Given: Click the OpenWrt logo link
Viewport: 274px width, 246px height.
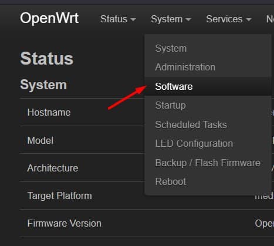Looking at the screenshot, I should click(x=49, y=18).
